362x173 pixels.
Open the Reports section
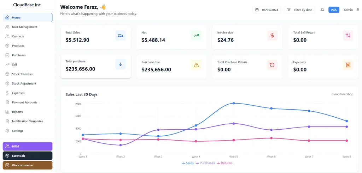coord(28,112)
